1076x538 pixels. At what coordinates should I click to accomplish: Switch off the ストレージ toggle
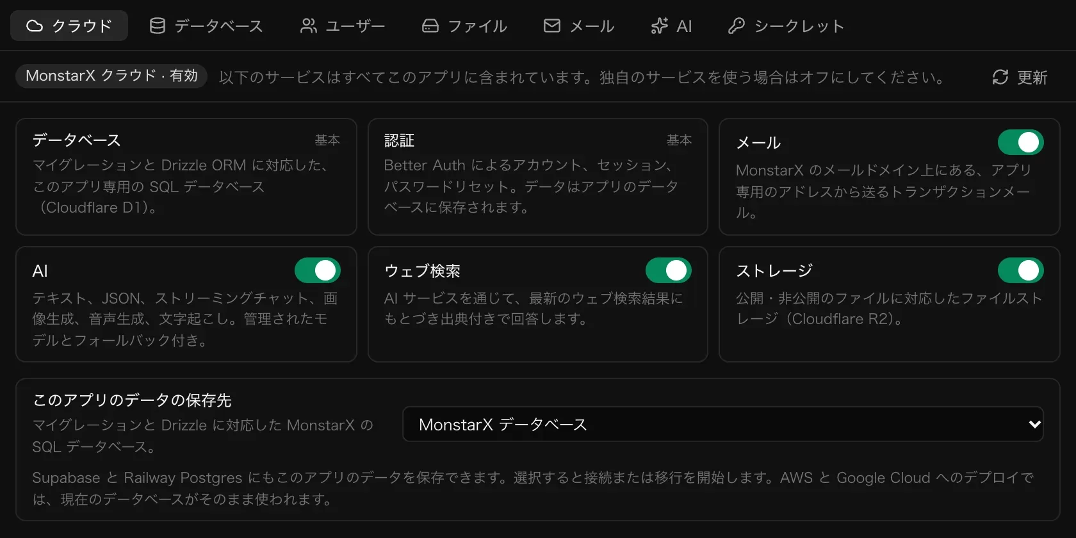coord(1021,270)
